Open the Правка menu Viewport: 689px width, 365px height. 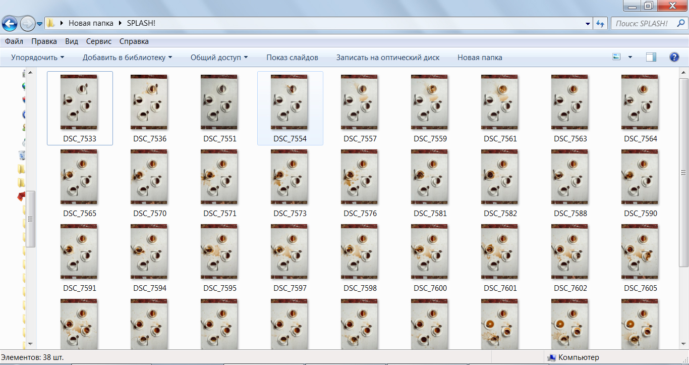point(44,41)
